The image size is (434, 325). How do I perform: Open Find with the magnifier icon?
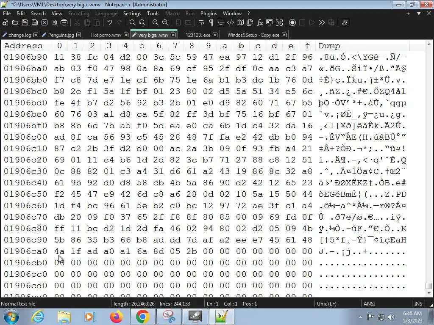(x=132, y=23)
